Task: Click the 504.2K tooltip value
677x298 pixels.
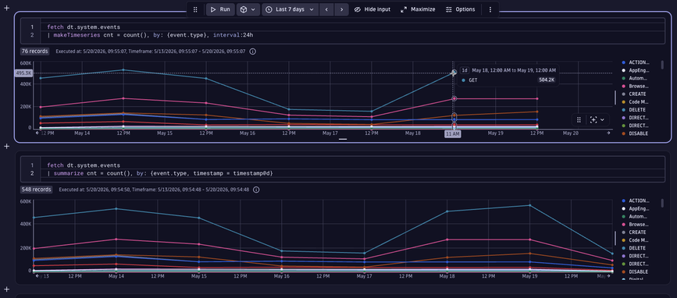Action: click(546, 80)
